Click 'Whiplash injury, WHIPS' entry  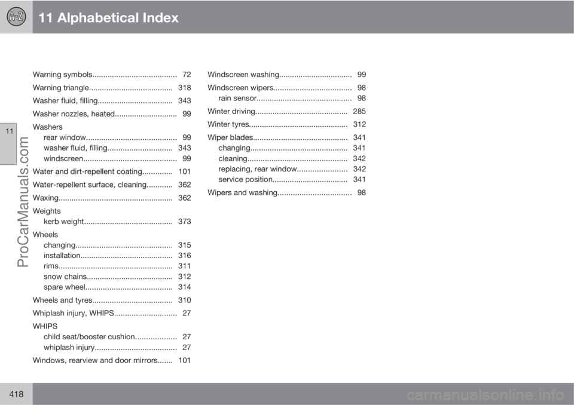[112, 313]
